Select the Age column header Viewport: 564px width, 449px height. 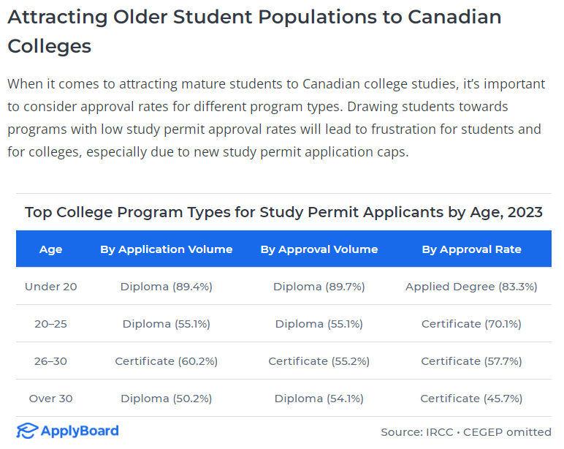(x=50, y=249)
